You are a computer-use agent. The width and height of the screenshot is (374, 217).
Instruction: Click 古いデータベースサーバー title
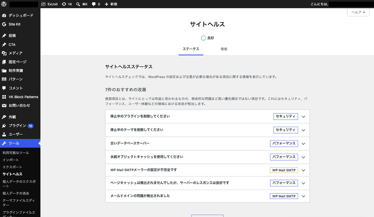(x=130, y=143)
